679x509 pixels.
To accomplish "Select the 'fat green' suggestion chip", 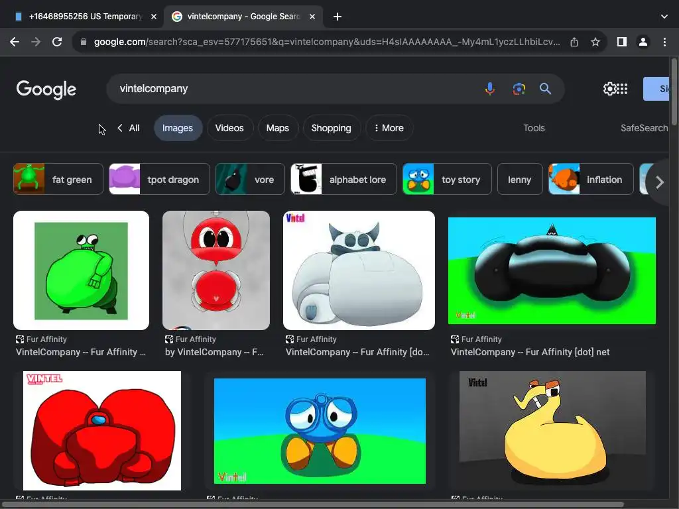I will (x=58, y=179).
